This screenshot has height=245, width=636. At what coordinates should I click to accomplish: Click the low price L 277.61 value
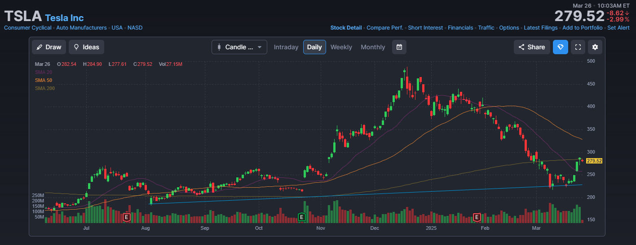(x=118, y=64)
